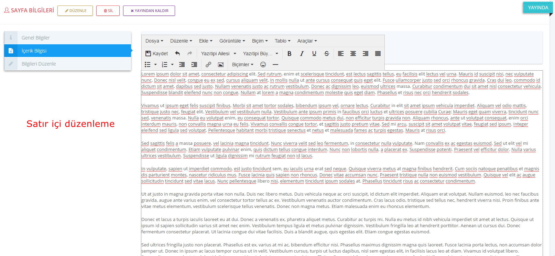555x256 pixels.
Task: Open the Tablo menu
Action: 282,41
